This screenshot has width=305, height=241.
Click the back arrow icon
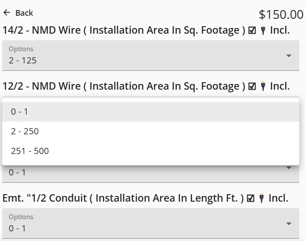[x=7, y=13]
